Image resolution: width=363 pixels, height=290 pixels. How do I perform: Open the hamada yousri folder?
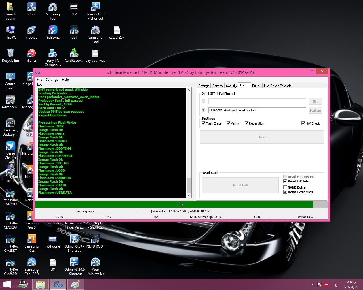[x=10, y=11]
